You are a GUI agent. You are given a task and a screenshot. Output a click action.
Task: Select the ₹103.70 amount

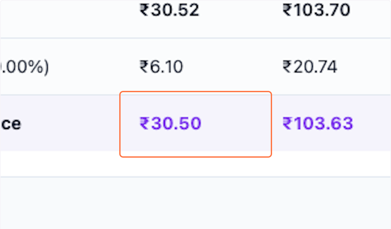[x=316, y=10]
